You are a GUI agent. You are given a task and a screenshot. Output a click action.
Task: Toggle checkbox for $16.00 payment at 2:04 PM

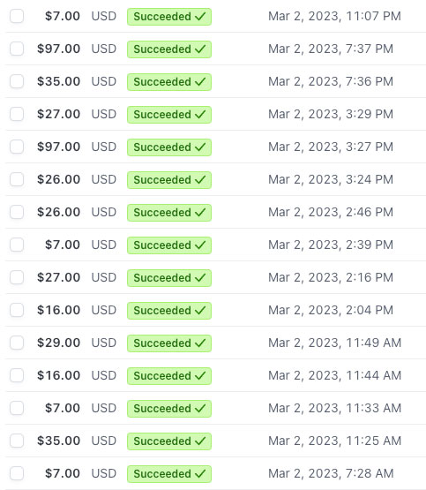(17, 310)
